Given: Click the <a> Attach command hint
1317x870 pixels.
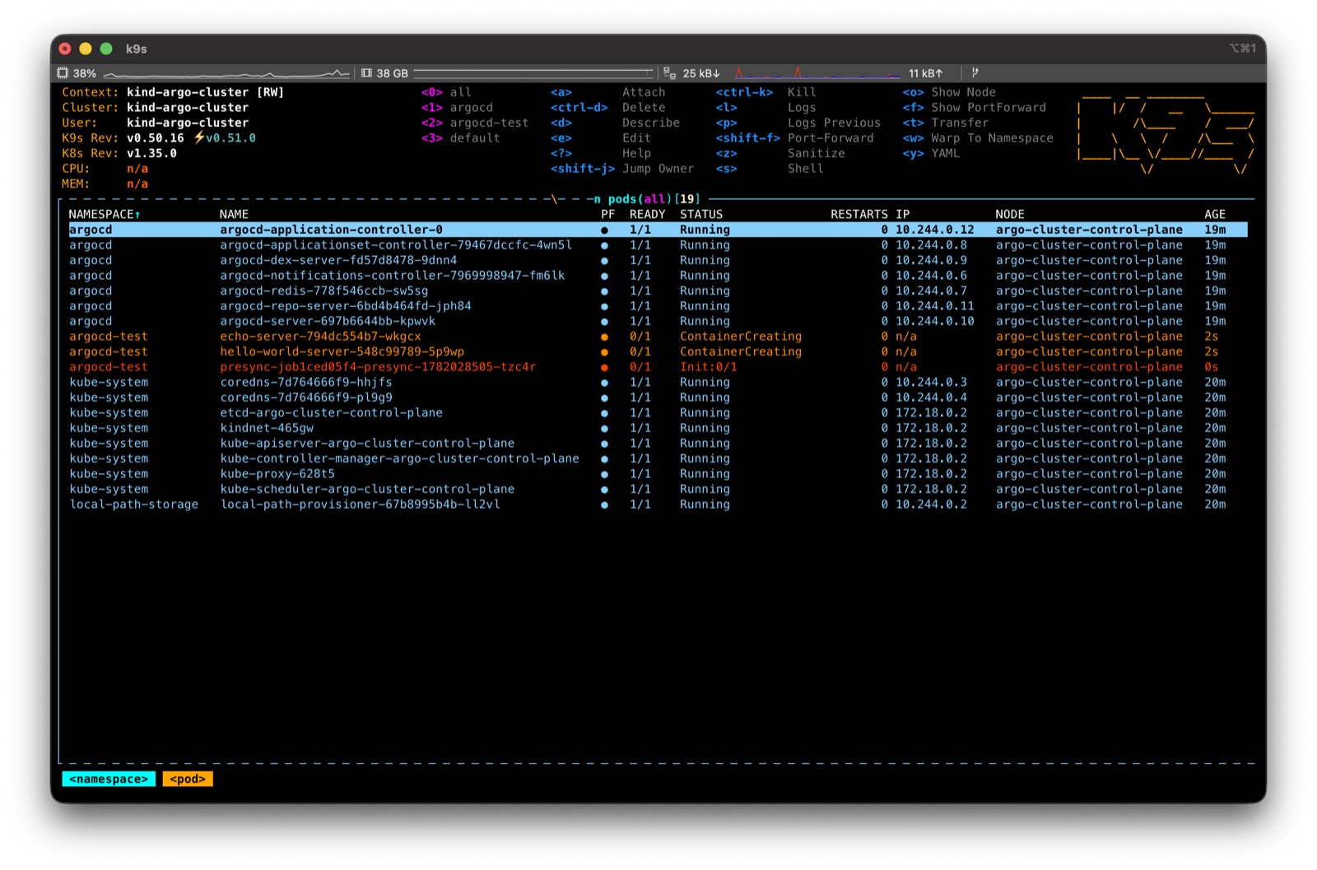Looking at the screenshot, I should [x=607, y=92].
